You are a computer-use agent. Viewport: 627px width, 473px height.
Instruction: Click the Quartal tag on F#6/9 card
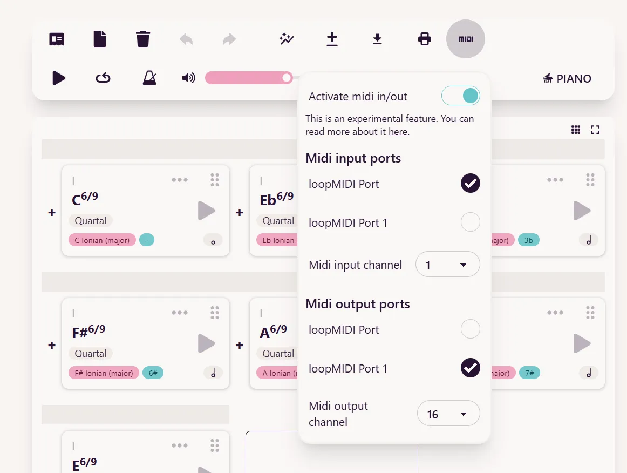click(90, 353)
